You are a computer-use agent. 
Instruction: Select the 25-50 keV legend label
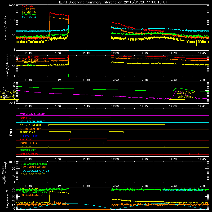click(29, 14)
